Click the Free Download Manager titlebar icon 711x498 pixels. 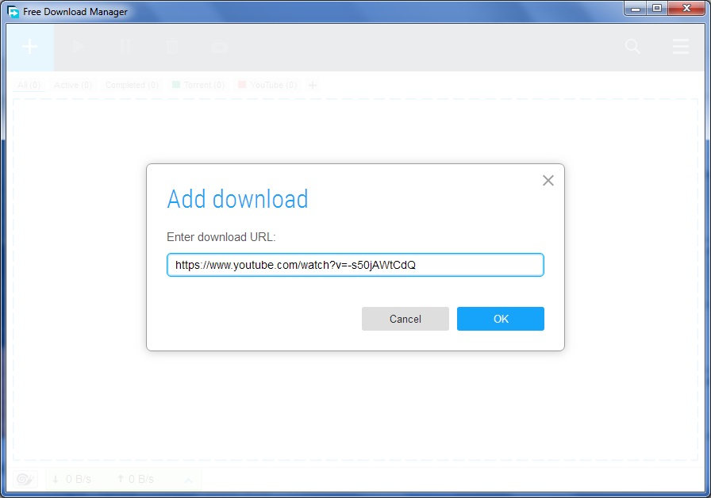13,11
